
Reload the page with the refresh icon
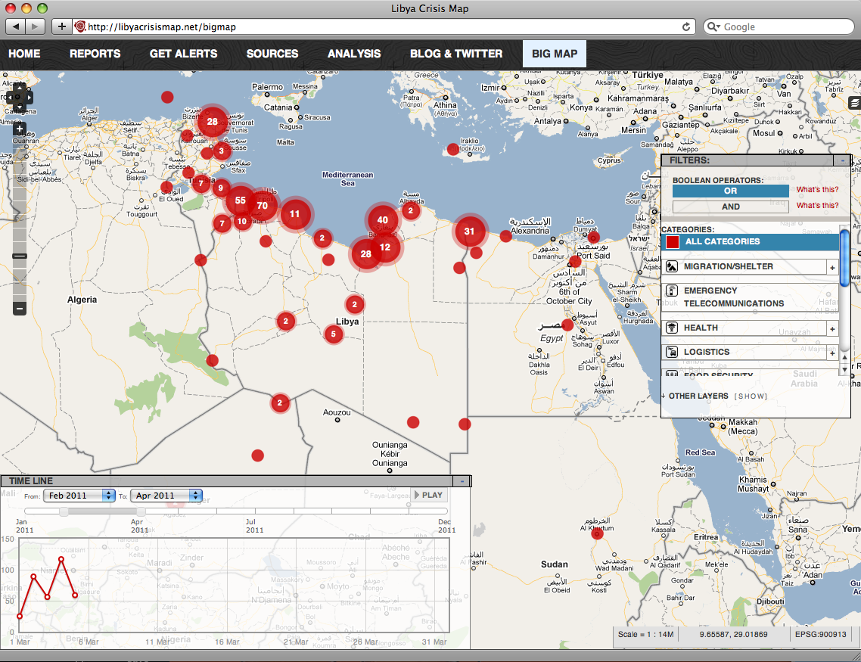click(685, 27)
